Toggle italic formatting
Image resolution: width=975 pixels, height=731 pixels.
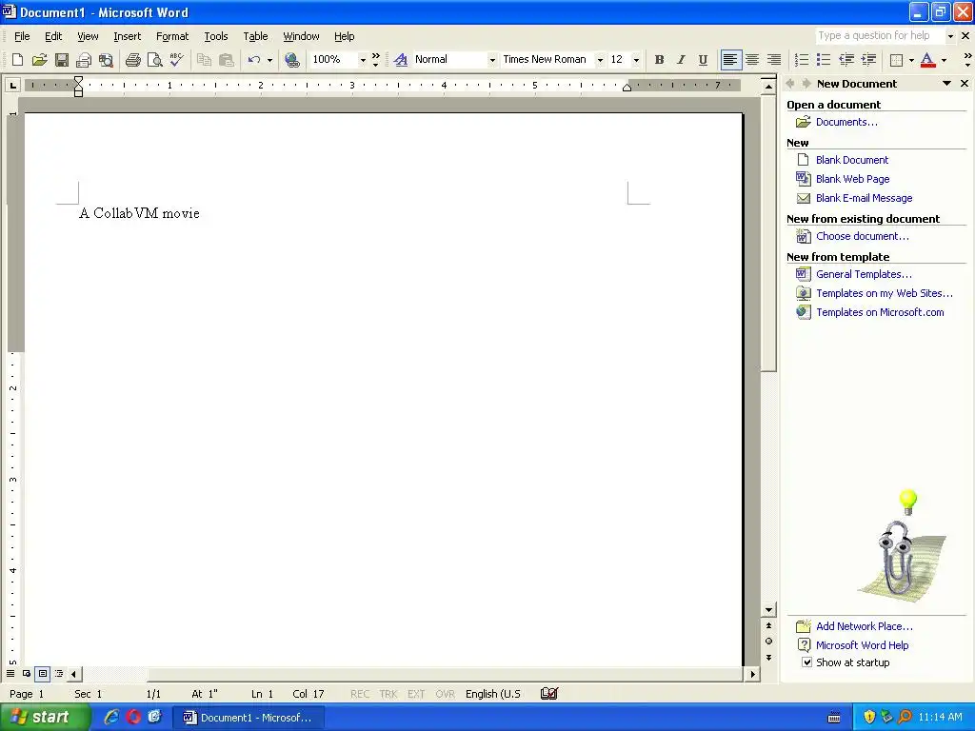point(681,60)
